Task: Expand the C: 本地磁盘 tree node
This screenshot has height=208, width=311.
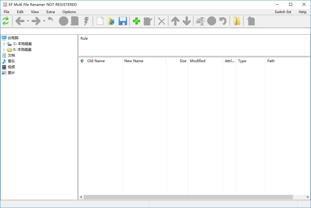Action: [x=4, y=44]
